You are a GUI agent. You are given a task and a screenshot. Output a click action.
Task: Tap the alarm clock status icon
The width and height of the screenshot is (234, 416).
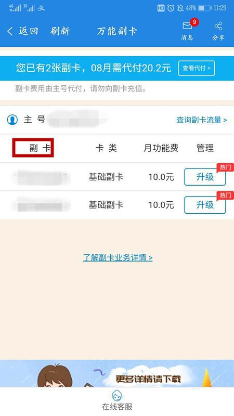[171, 8]
